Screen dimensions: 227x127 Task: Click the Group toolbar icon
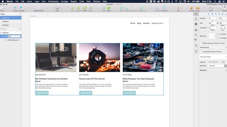(16, 8)
